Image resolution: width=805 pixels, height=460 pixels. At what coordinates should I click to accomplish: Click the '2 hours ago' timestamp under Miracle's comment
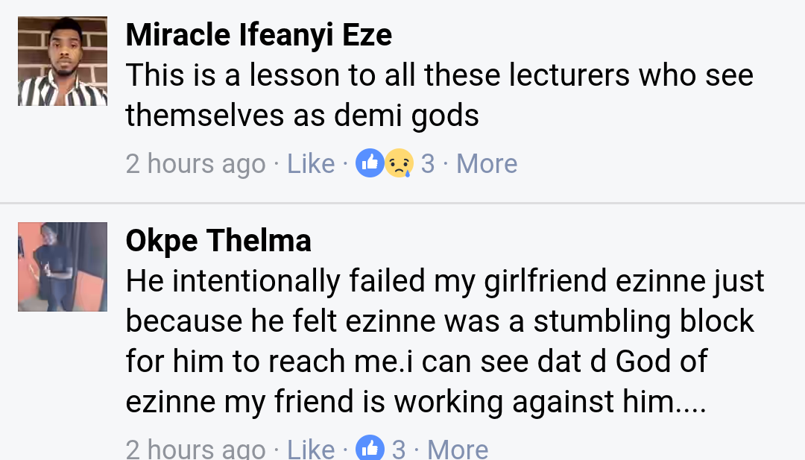(195, 163)
